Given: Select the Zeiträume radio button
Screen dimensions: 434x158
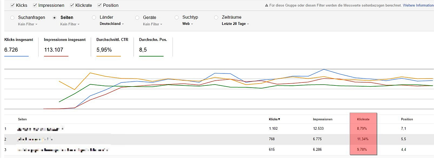Looking at the screenshot, I should (216, 18).
